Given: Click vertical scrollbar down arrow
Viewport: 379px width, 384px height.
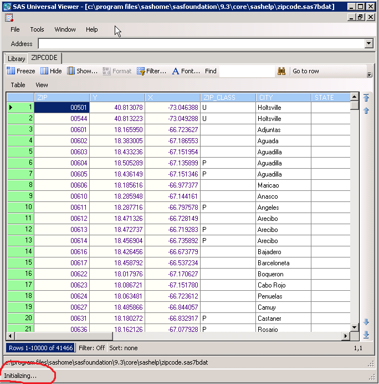Looking at the screenshot, I should click(354, 327).
